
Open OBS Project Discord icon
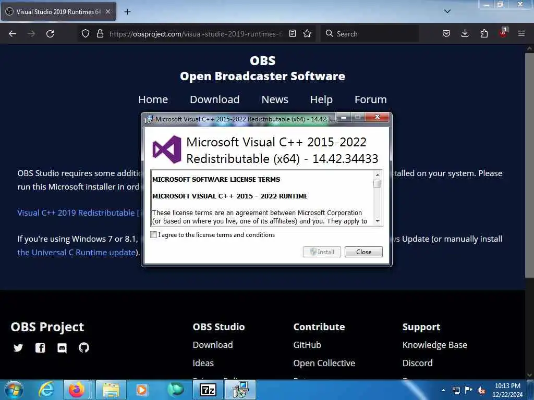[x=62, y=348]
